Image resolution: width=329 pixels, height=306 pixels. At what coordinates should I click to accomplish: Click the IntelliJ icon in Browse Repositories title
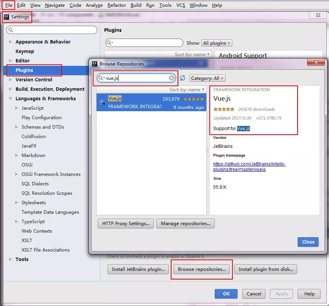pos(95,64)
